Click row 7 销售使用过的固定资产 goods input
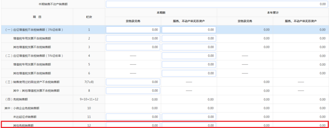 (x=133, y=82)
